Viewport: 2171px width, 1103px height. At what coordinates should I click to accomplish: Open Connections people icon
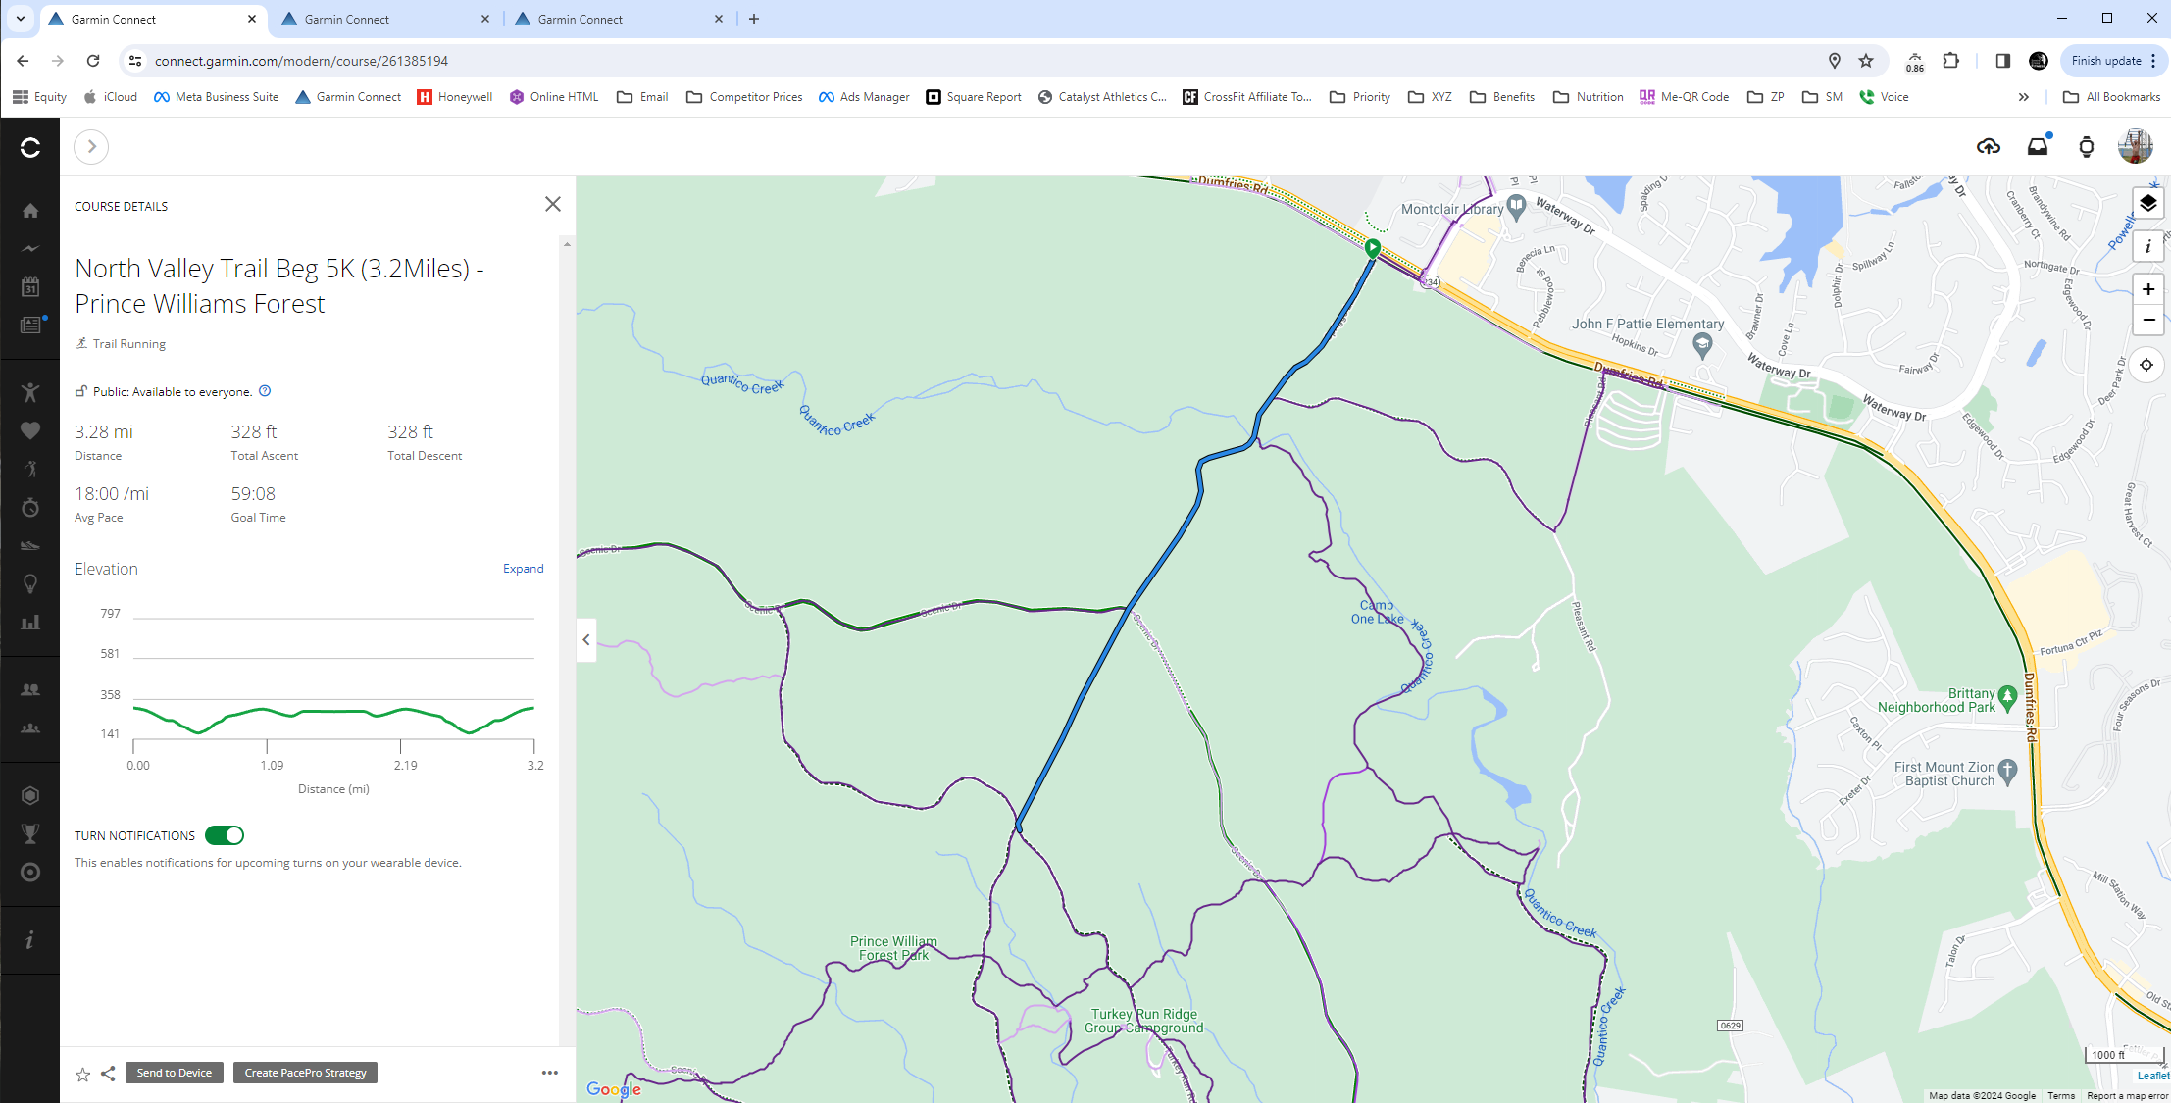[30, 690]
